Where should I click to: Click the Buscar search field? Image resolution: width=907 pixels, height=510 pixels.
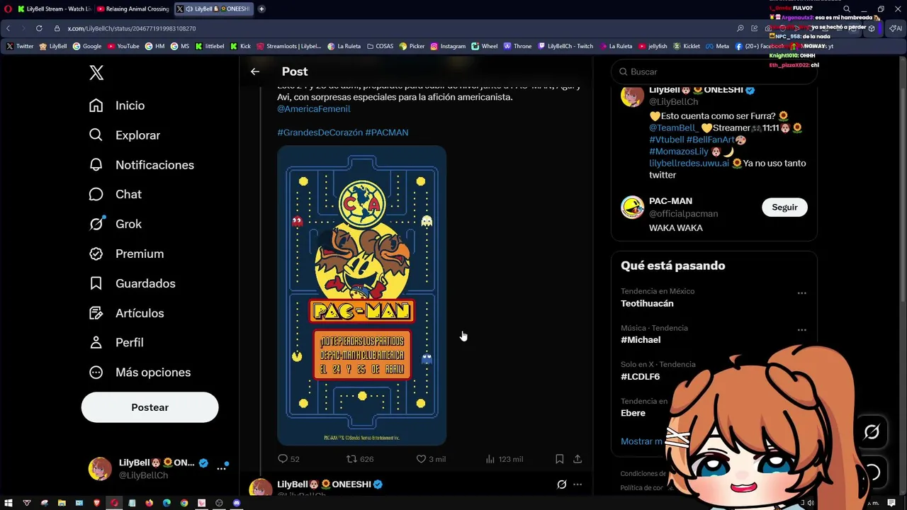pyautogui.click(x=714, y=72)
